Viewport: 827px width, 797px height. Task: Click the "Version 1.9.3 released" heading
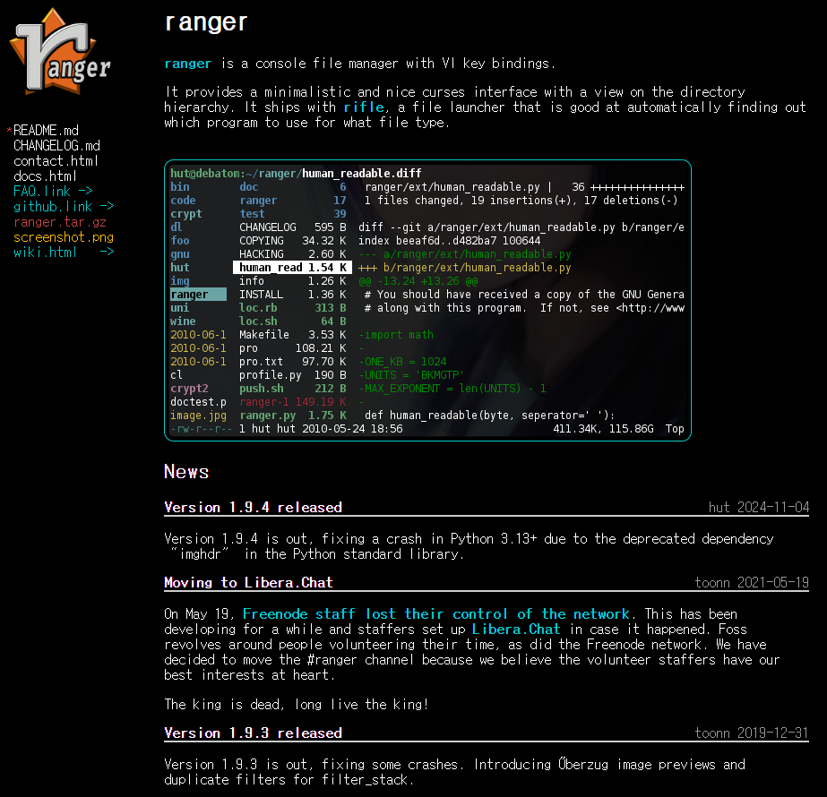pyautogui.click(x=254, y=733)
